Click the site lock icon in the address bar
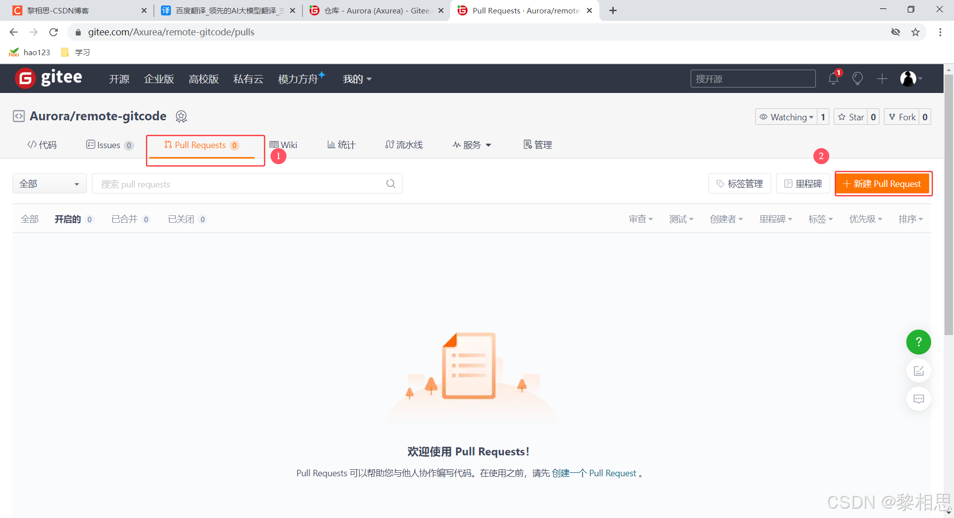954x518 pixels. click(78, 32)
